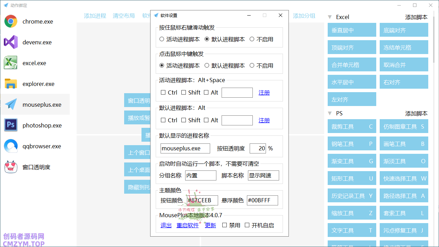Screen dimensions: 439x247
Task: Click the photoshop.exe icon
Action: pos(11,125)
